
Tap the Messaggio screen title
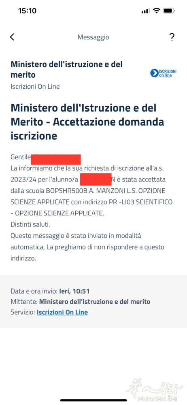[93, 37]
